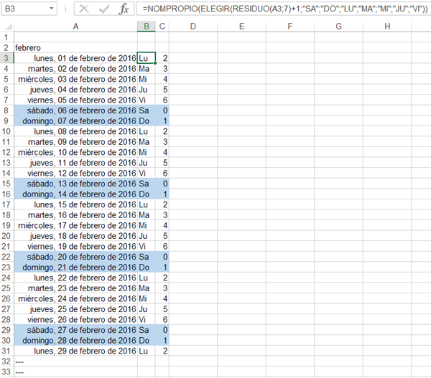Open the Name Box dropdown arrow
Image resolution: width=431 pixels, height=378 pixels.
(x=52, y=9)
